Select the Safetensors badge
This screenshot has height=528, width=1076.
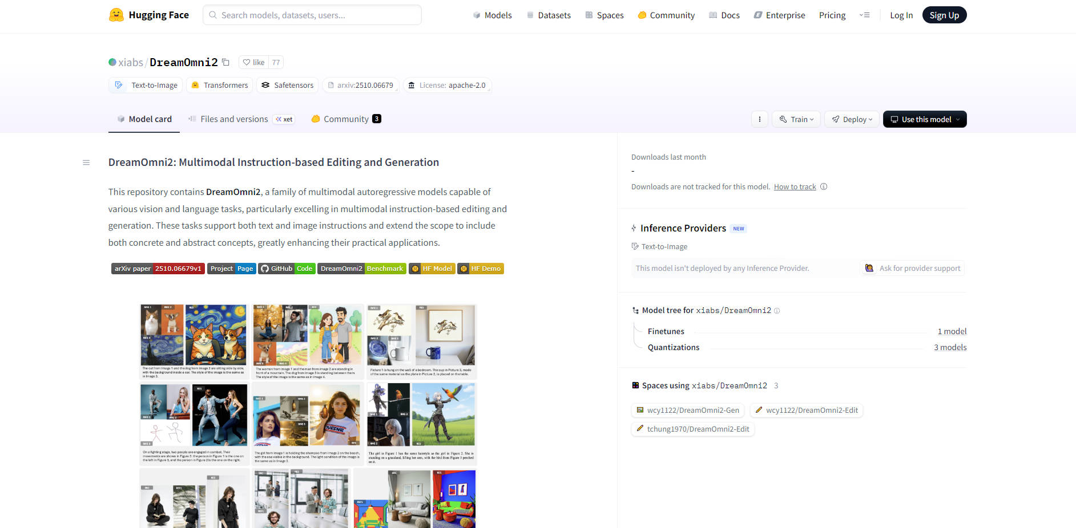click(x=287, y=84)
